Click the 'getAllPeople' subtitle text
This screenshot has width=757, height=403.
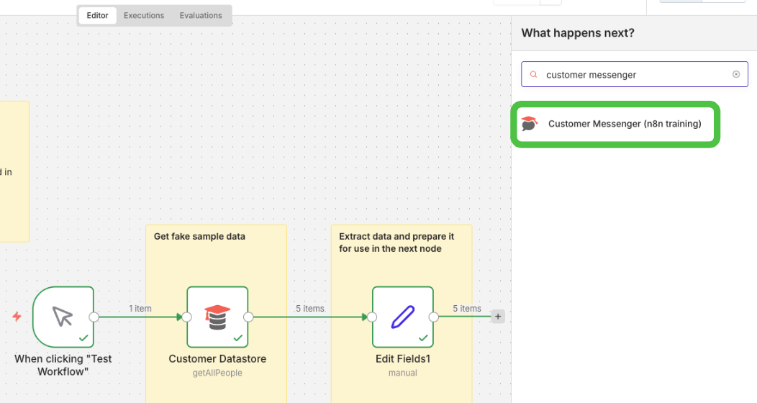[217, 373]
